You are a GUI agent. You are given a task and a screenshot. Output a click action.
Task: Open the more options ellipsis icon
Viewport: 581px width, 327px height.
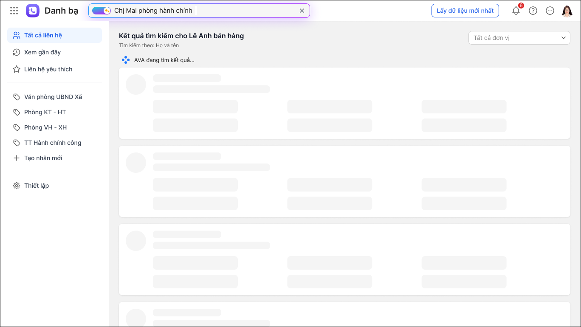tap(550, 11)
